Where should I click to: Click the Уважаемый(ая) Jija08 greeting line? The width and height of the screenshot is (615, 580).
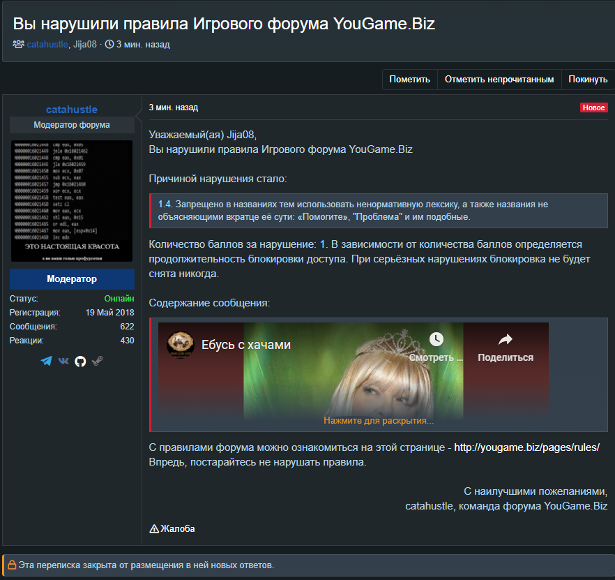pyautogui.click(x=202, y=135)
